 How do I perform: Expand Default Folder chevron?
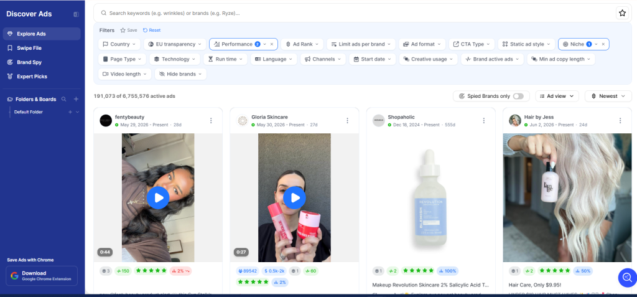click(77, 112)
